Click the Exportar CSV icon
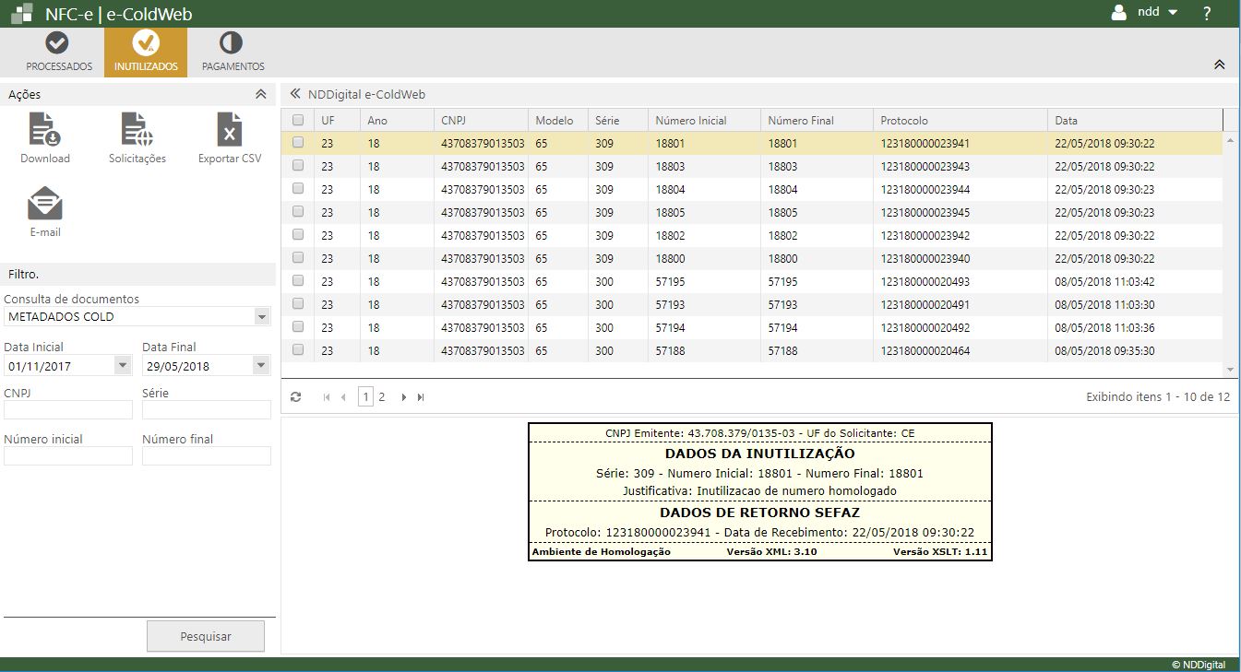The width and height of the screenshot is (1241, 672). click(230, 131)
